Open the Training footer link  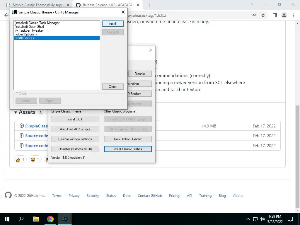[205, 196]
